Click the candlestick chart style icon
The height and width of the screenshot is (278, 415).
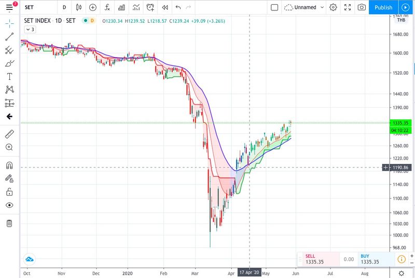[78, 8]
